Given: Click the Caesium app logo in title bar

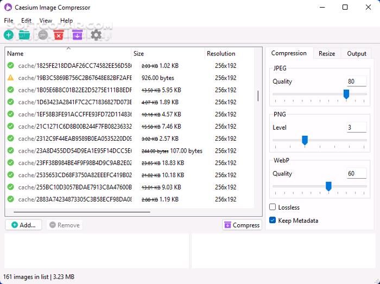Looking at the screenshot, I should (x=8, y=7).
